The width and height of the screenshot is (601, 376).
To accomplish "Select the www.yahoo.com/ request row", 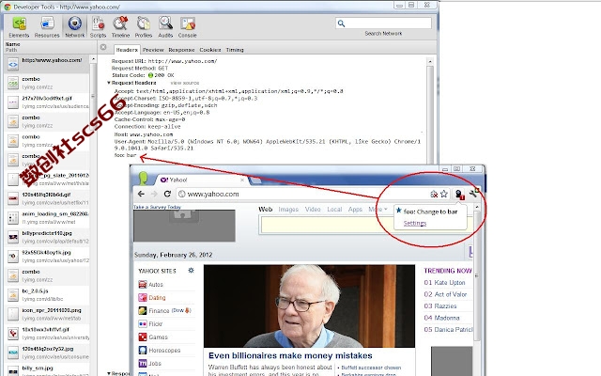I will tap(46, 64).
